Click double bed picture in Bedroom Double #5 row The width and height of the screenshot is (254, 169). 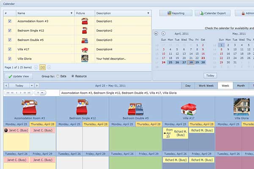85,41
